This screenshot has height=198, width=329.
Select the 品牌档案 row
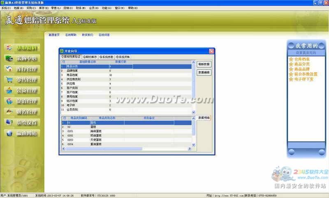point(126,71)
